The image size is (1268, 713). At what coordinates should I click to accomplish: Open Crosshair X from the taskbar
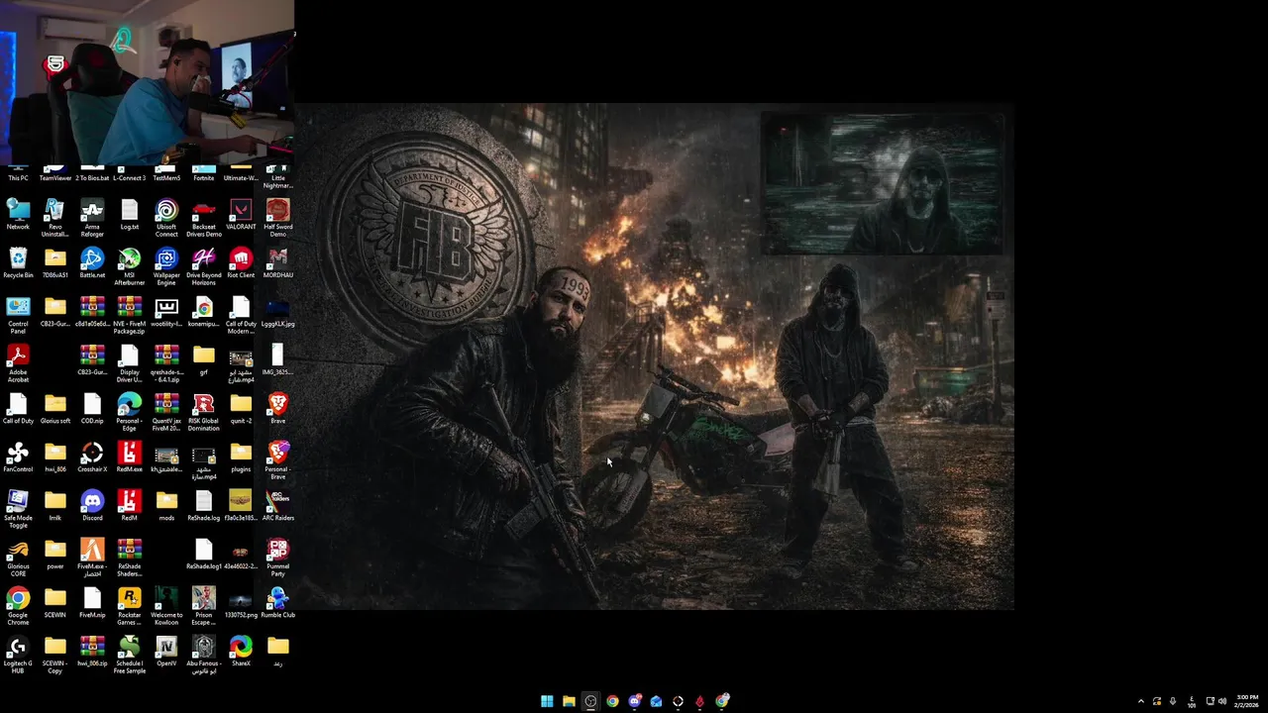[678, 701]
